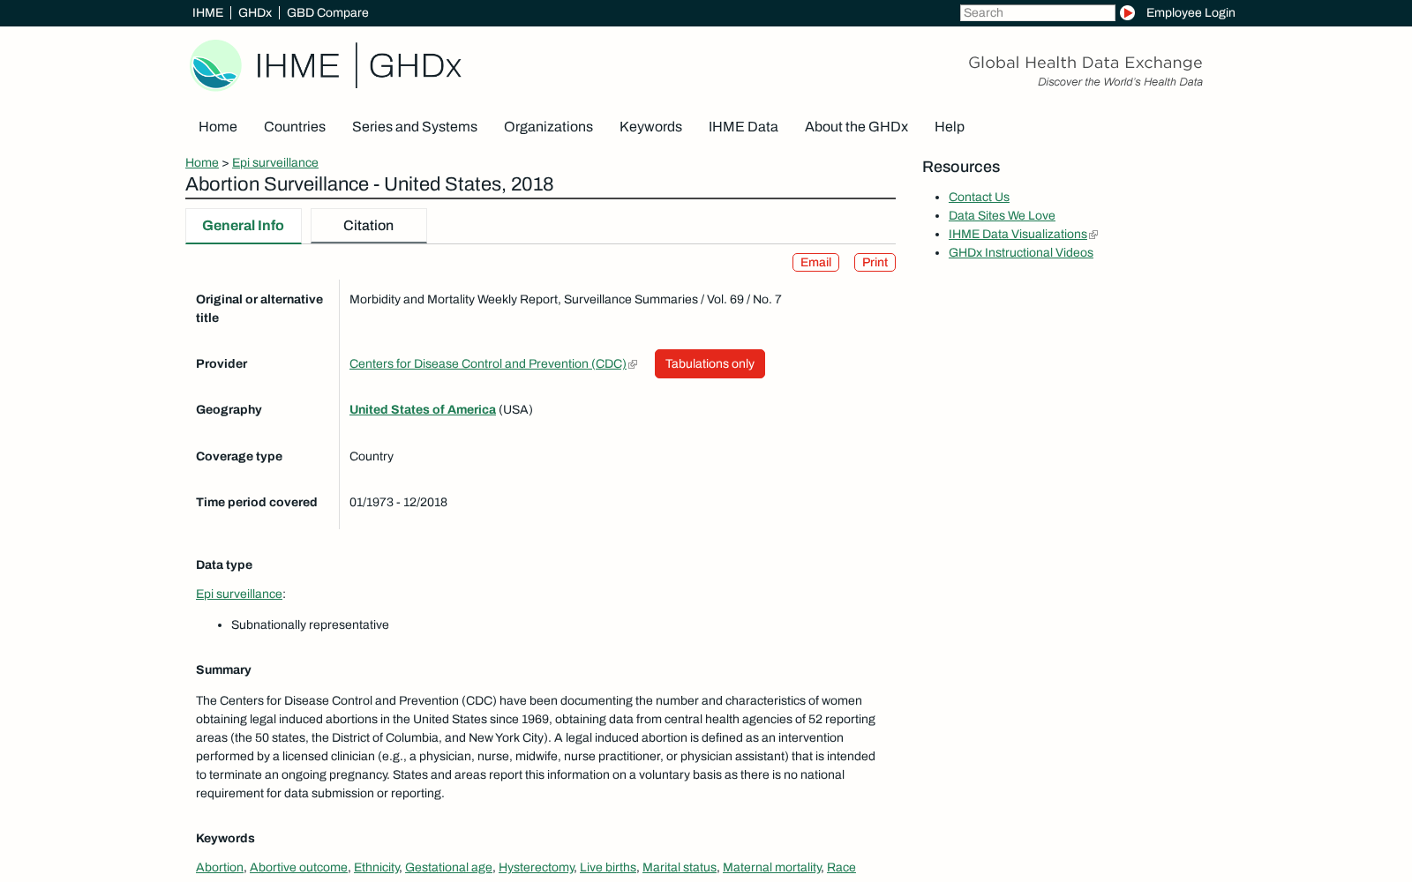Click the Race keyword link
Image resolution: width=1412 pixels, height=882 pixels.
tap(841, 868)
